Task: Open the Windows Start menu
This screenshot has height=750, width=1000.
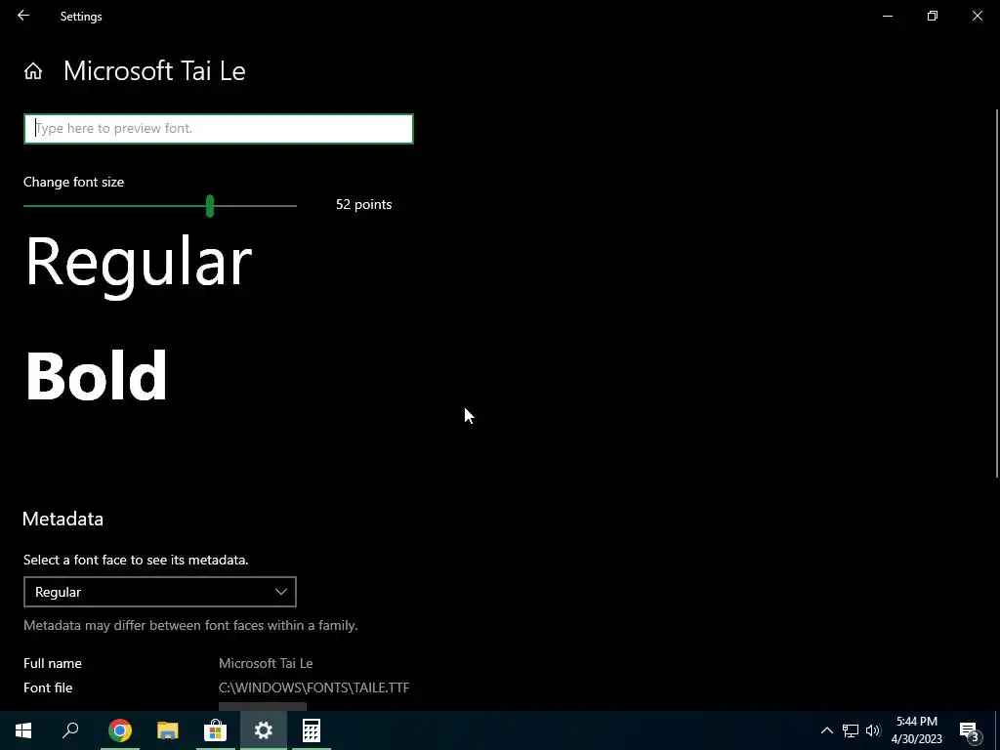Action: coord(23,730)
